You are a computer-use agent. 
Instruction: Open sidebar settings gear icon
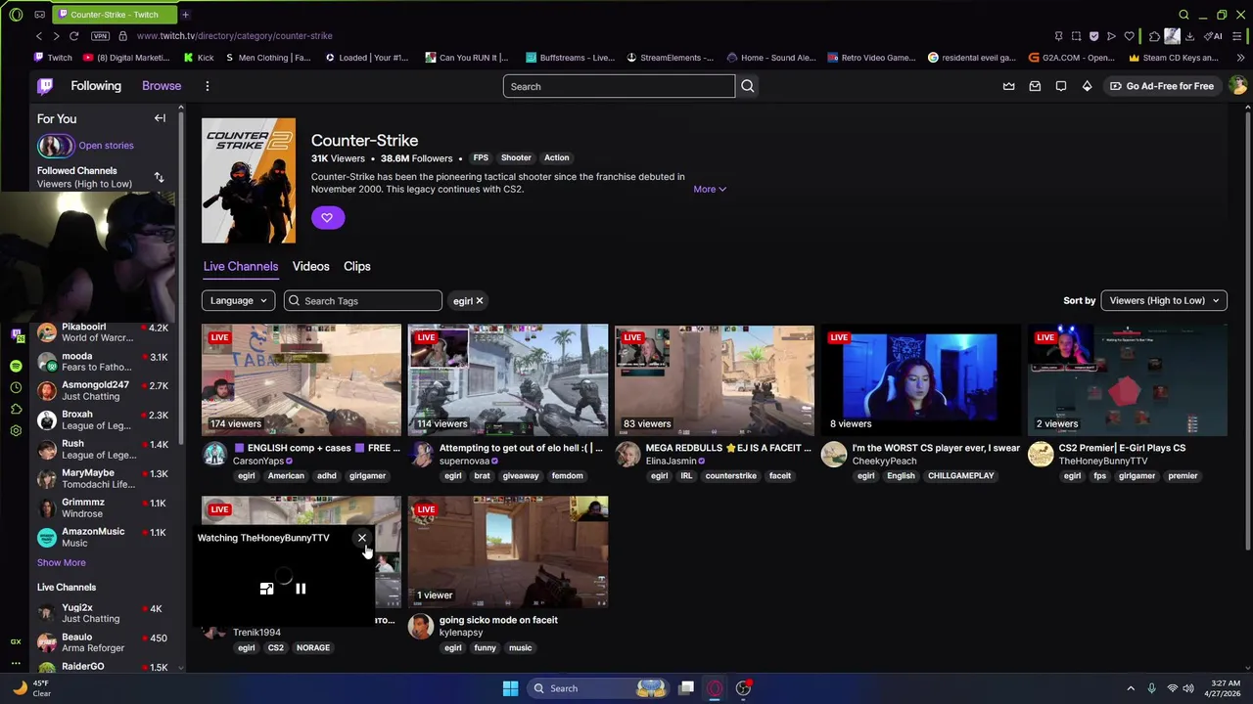pos(16,430)
